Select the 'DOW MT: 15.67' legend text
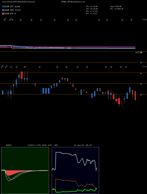The height and width of the screenshot is (194, 147). tap(12, 10)
